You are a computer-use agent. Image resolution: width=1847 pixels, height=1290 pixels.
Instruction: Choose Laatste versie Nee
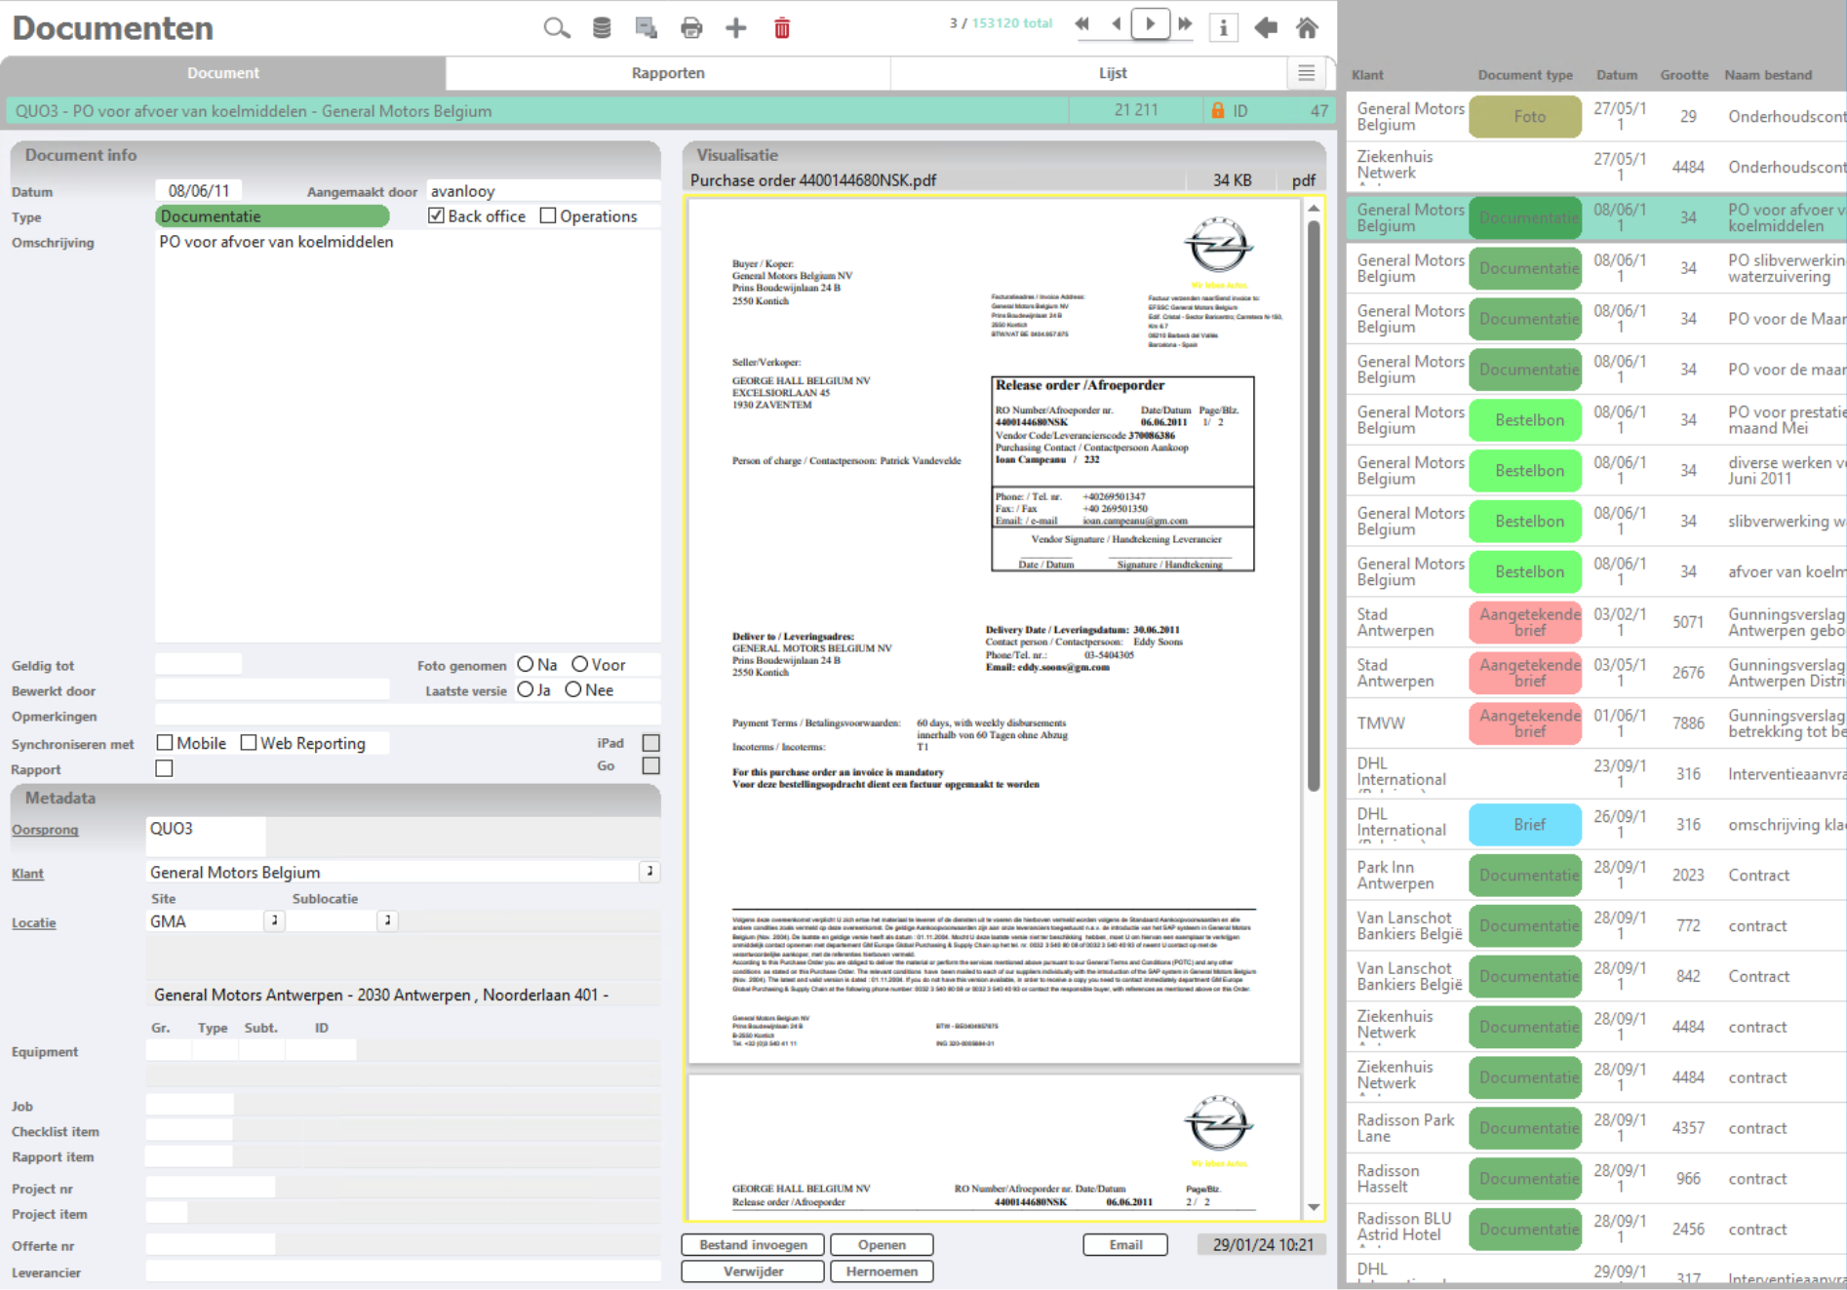573,689
